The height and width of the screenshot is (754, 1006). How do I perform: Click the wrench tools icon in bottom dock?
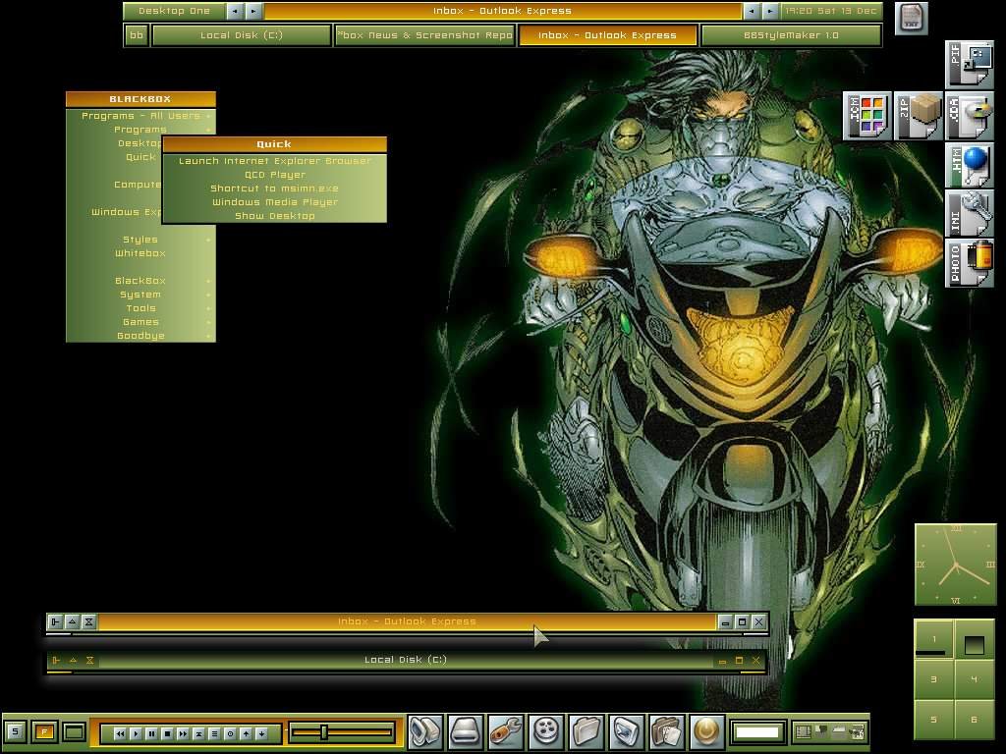(x=506, y=731)
